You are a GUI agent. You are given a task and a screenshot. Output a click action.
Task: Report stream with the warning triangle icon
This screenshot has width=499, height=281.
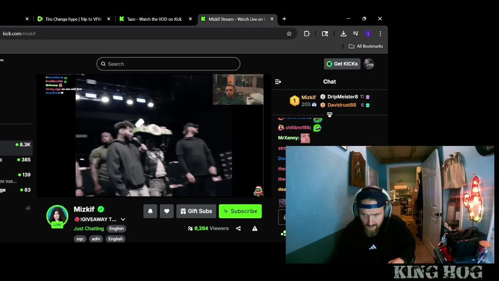click(x=255, y=228)
